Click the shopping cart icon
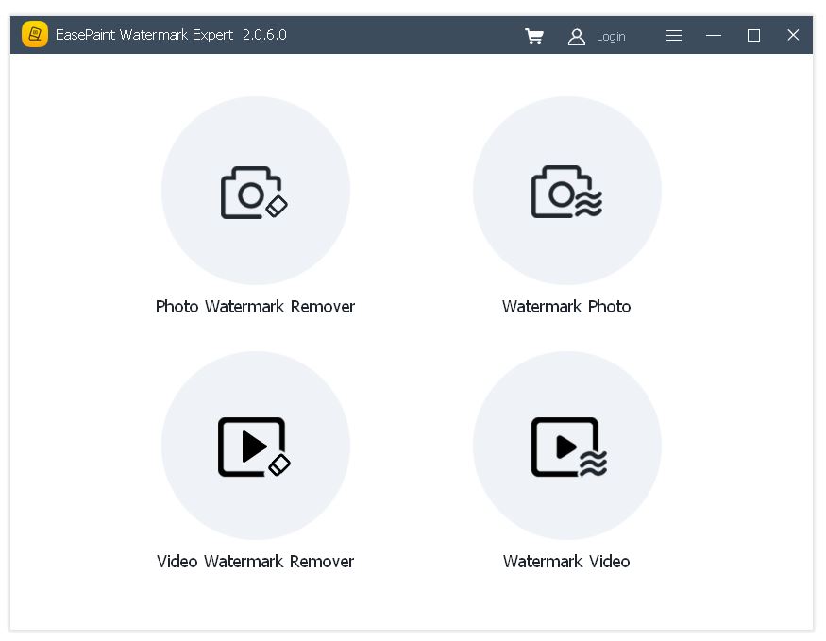Screen dimensions: 826x641 tap(534, 36)
